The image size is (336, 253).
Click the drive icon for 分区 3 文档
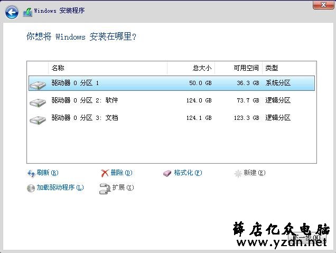click(x=38, y=120)
